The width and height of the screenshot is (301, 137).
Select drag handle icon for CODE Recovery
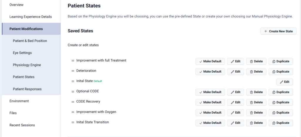point(73,102)
